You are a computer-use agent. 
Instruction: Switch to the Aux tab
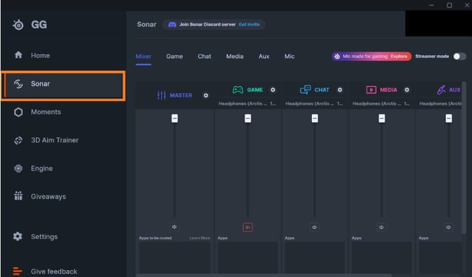tap(264, 56)
